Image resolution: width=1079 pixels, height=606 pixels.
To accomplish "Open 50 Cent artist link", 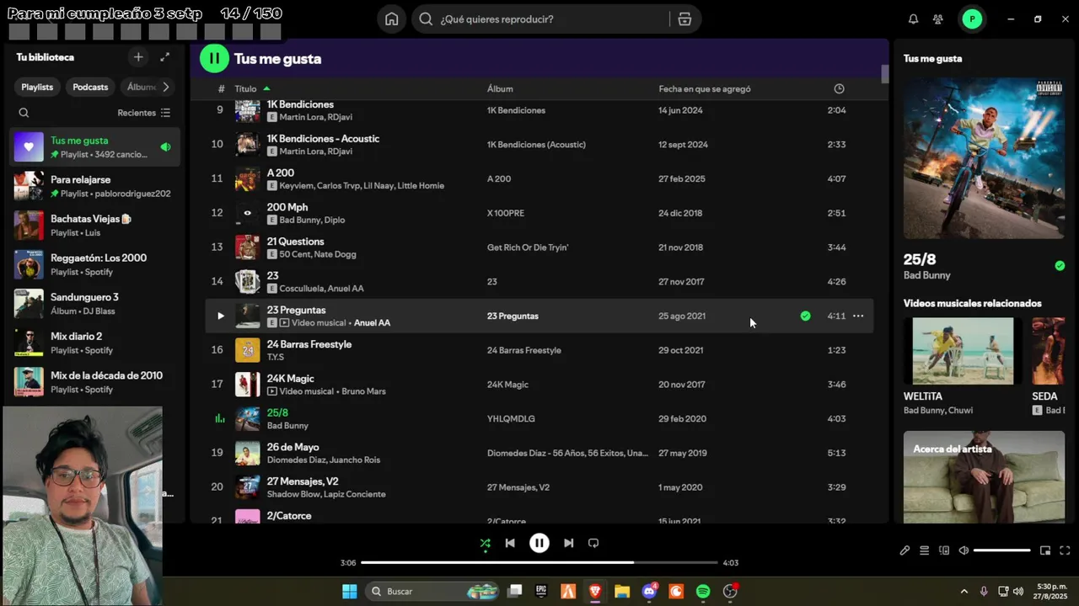I will 295,254.
